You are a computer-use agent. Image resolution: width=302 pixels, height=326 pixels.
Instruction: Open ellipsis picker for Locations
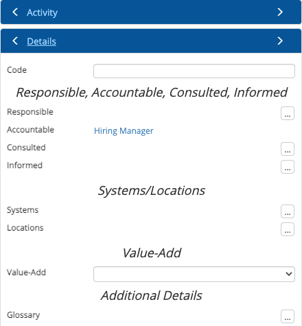coord(288,229)
